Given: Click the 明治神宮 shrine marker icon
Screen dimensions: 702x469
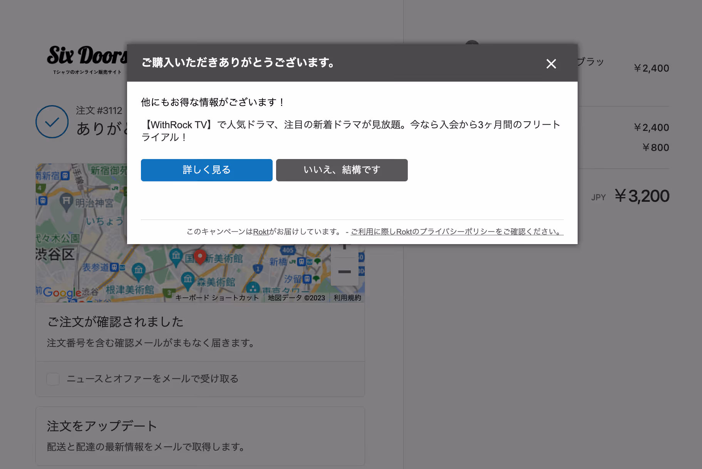Looking at the screenshot, I should point(66,203).
